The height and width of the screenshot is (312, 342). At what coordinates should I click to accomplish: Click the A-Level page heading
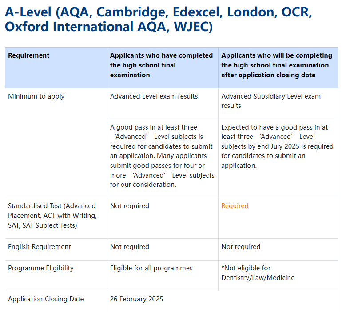point(158,19)
